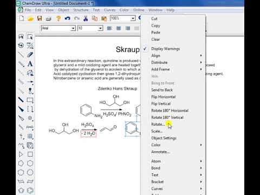The width and height of the screenshot is (260, 195).
Task: Select the Mass Fragmentation tool
Action: pyautogui.click(x=30, y=45)
